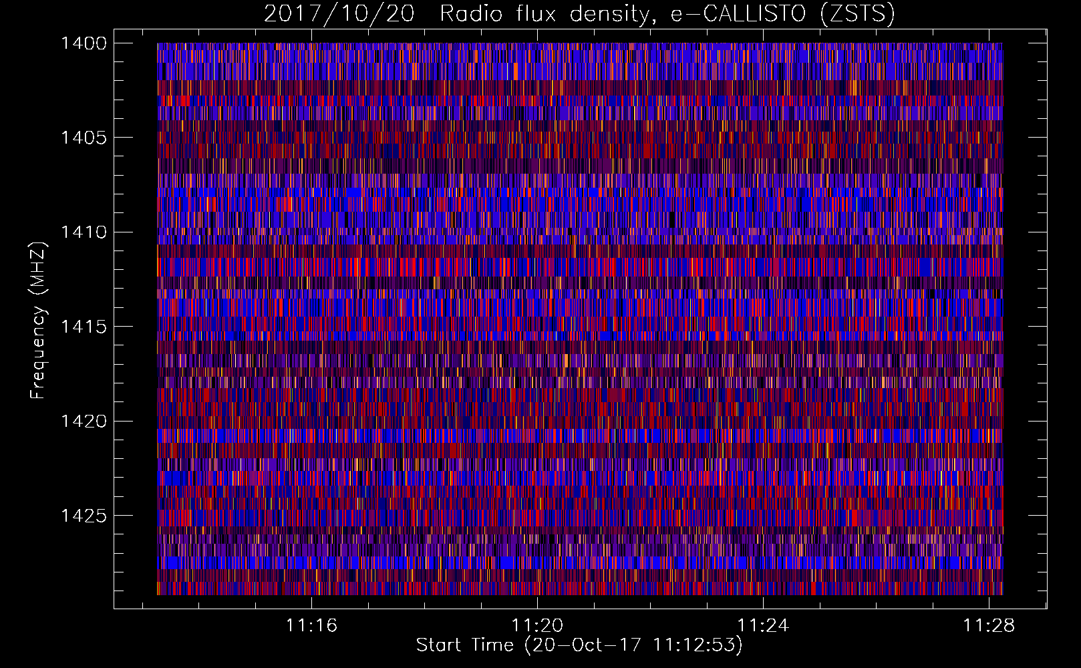Click the radio spectrogram image
The height and width of the screenshot is (668, 1081).
tap(580, 319)
